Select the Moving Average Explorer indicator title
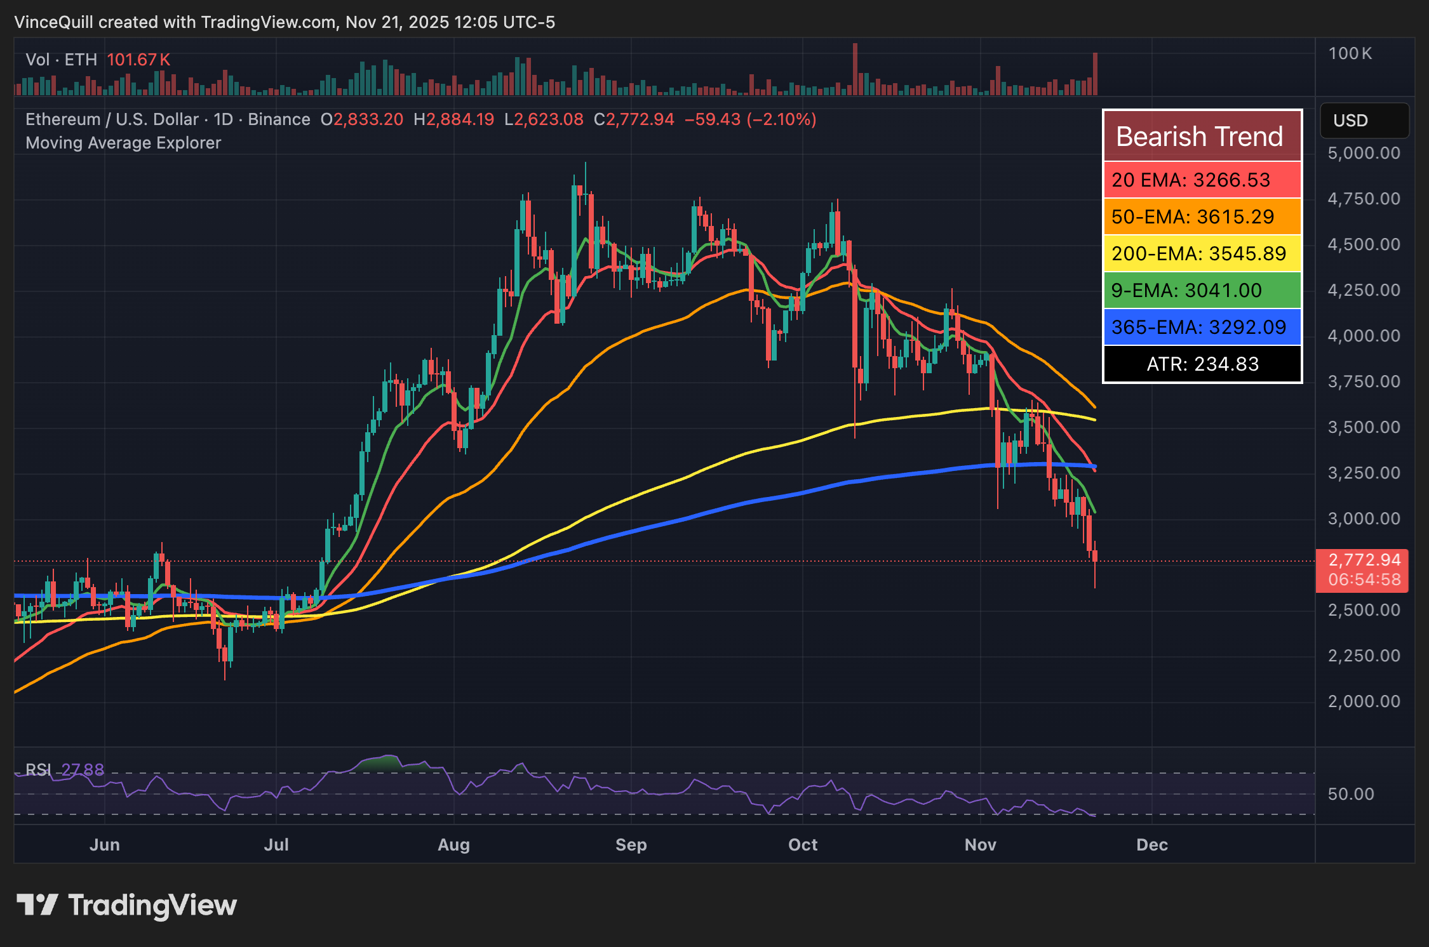This screenshot has width=1429, height=947. (x=123, y=143)
